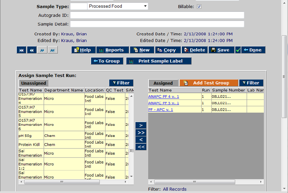
Task: Go to the first record navigation icon
Action: 21,50
